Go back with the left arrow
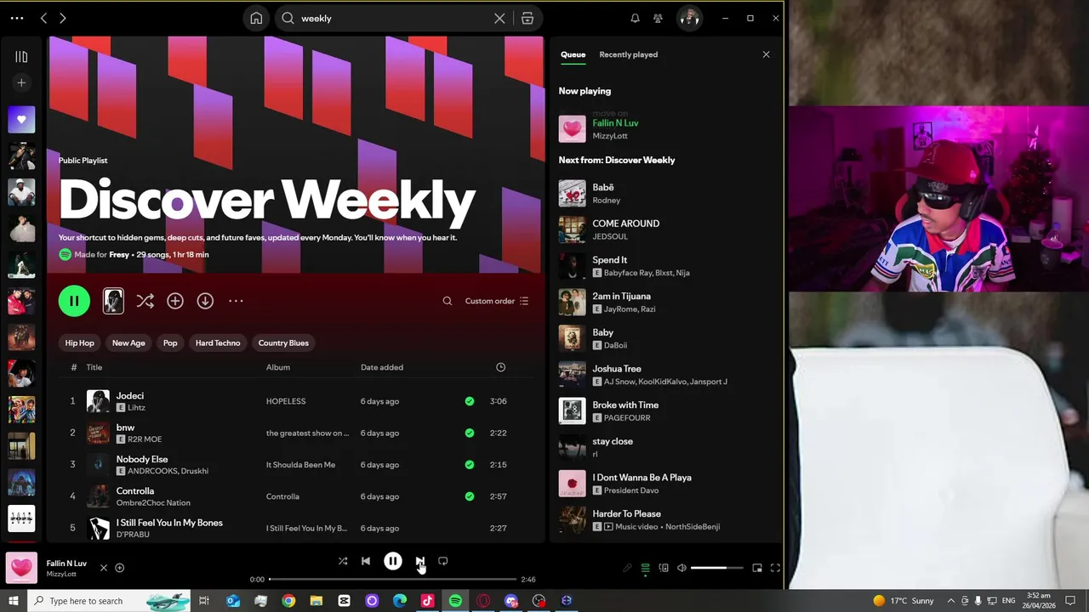 tap(43, 18)
